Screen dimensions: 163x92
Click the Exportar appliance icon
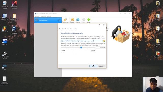(78, 20)
